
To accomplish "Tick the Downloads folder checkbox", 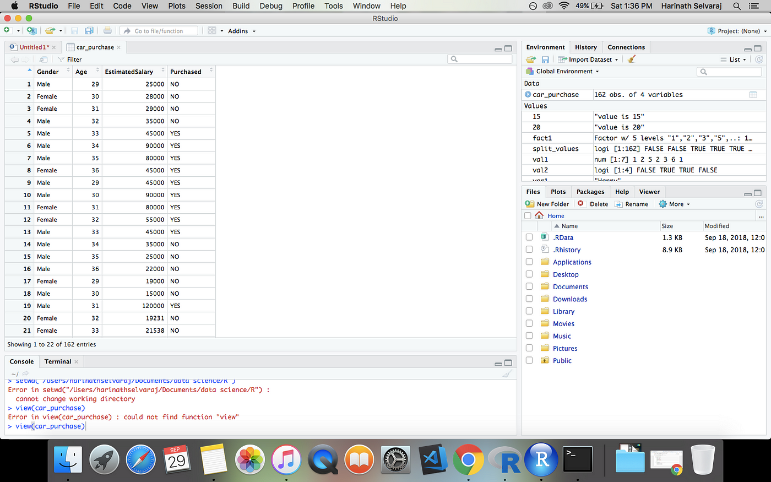I will click(x=529, y=299).
